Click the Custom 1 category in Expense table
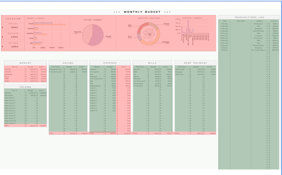This screenshot has width=282, height=175. tap(93, 88)
